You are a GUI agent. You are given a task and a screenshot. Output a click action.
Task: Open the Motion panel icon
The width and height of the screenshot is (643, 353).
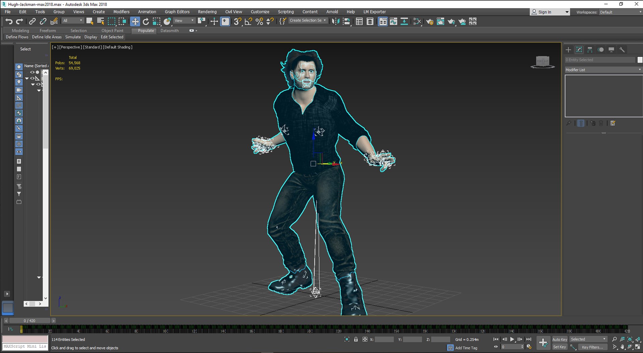(x=601, y=50)
